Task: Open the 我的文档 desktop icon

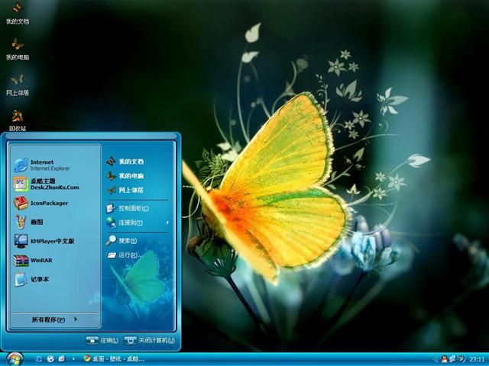Action: tap(18, 14)
